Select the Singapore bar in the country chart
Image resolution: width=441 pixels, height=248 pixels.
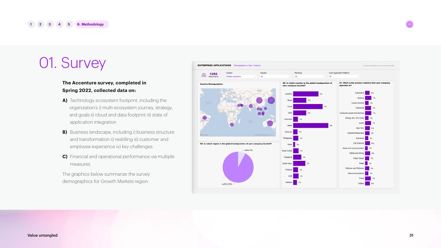[x=297, y=157]
